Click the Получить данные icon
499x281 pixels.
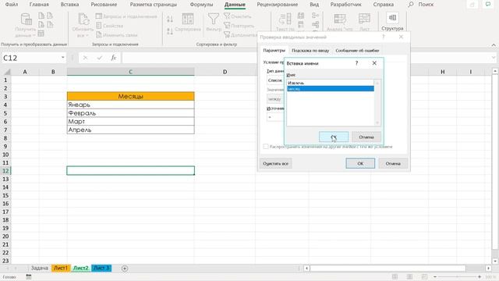point(26,19)
